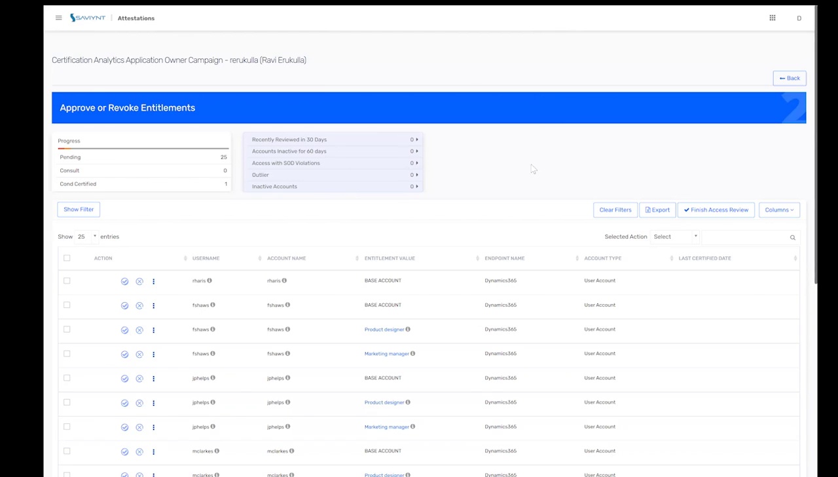
Task: Go back using the Back button
Action: (790, 78)
